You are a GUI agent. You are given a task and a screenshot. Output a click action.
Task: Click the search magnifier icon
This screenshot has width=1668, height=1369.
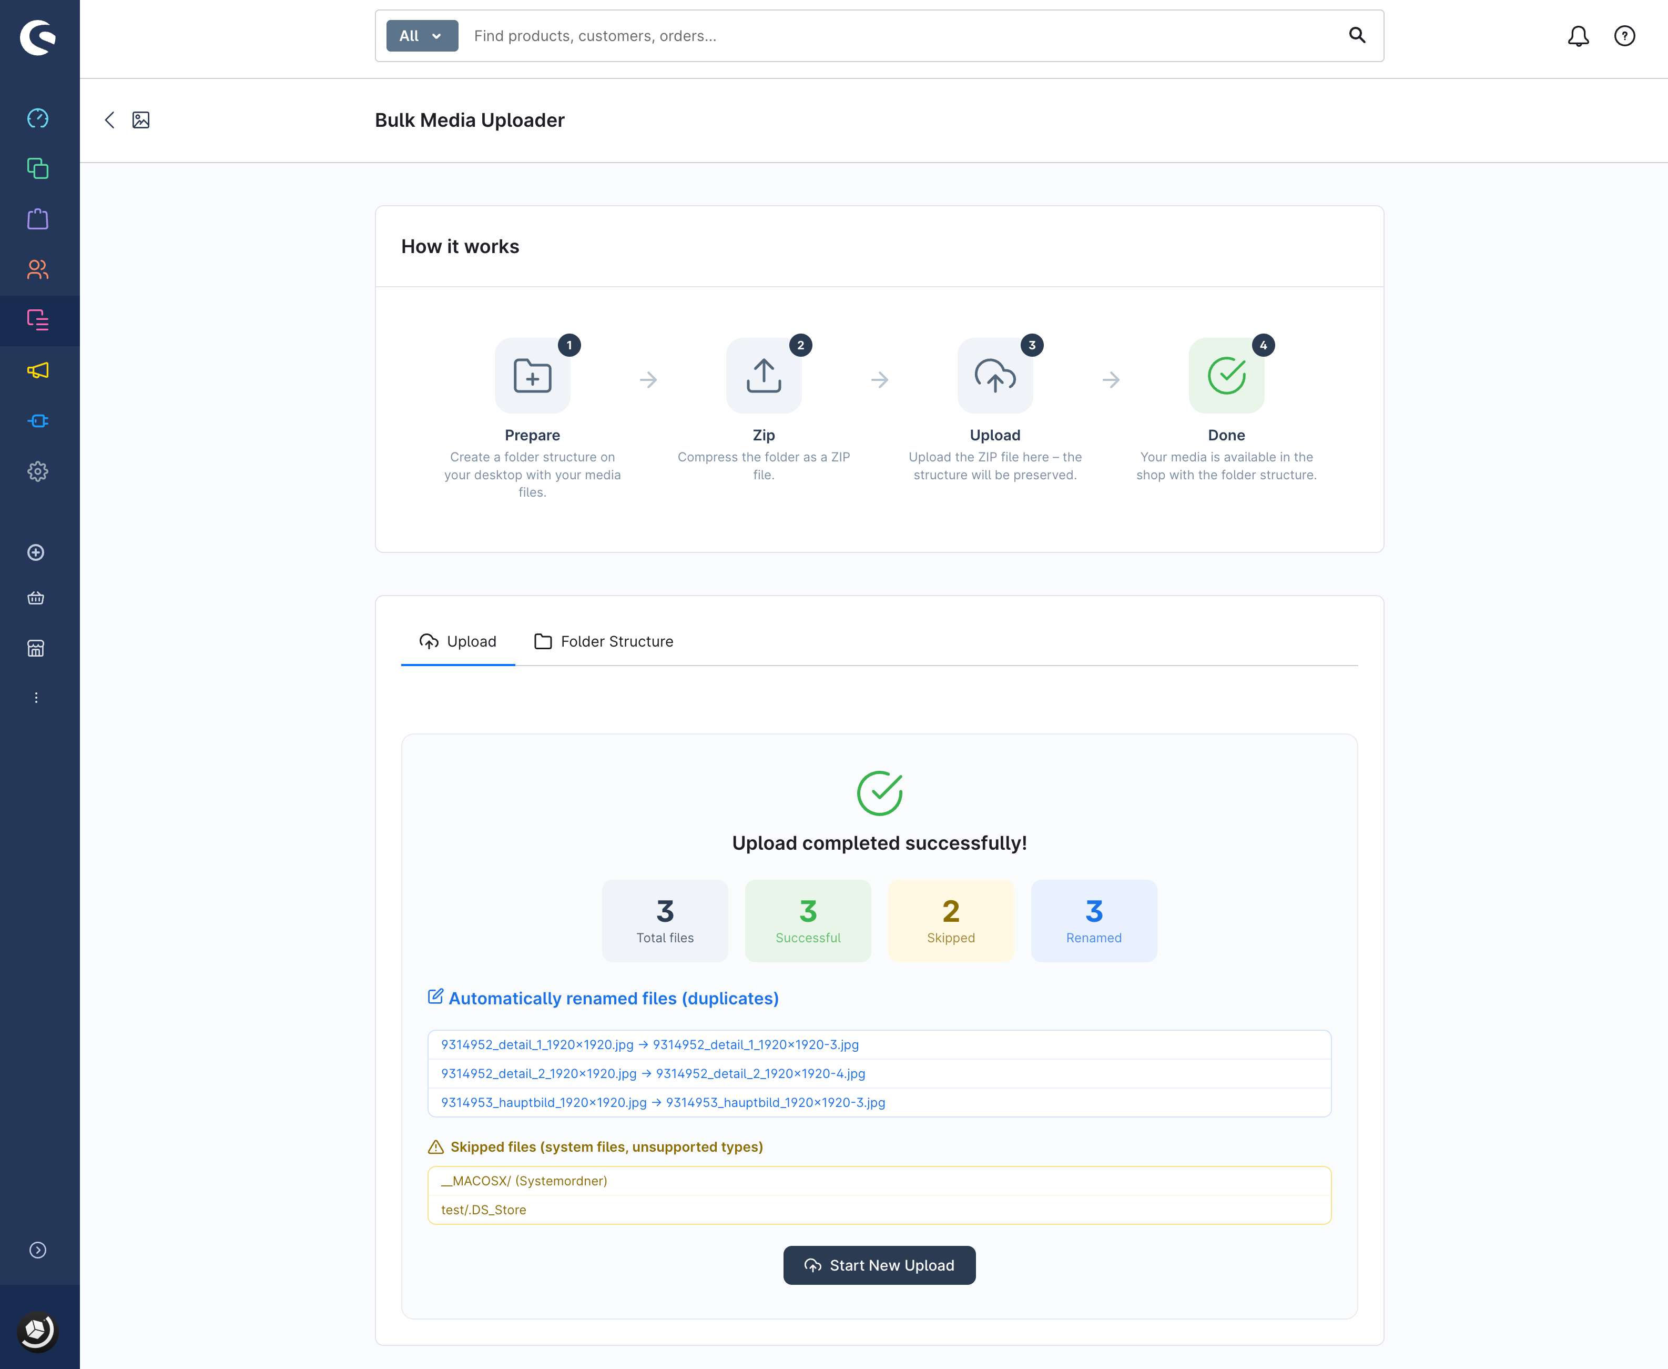1357,35
